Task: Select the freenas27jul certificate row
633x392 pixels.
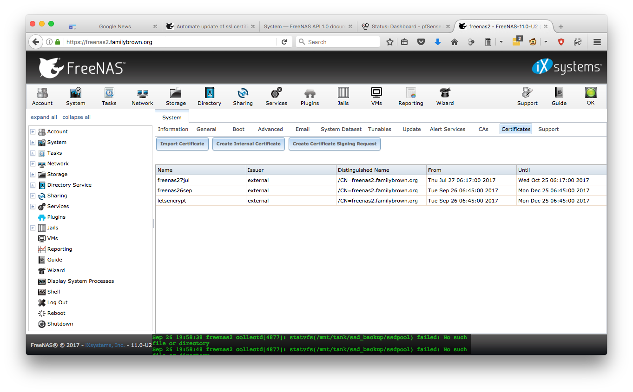Action: point(381,180)
